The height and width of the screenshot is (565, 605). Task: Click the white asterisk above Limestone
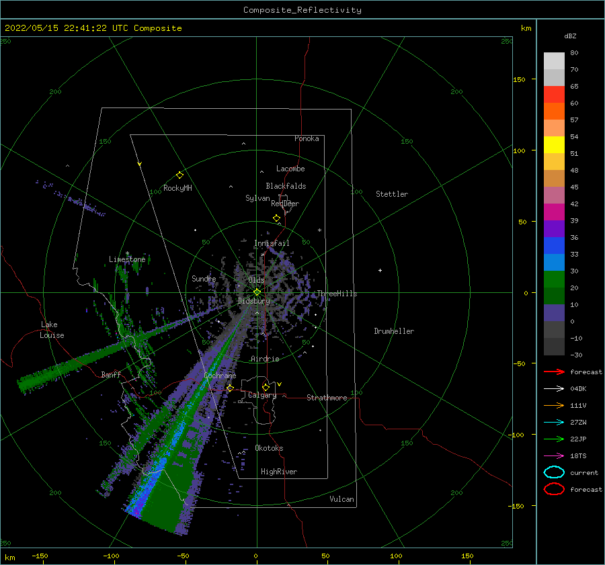pos(127,253)
